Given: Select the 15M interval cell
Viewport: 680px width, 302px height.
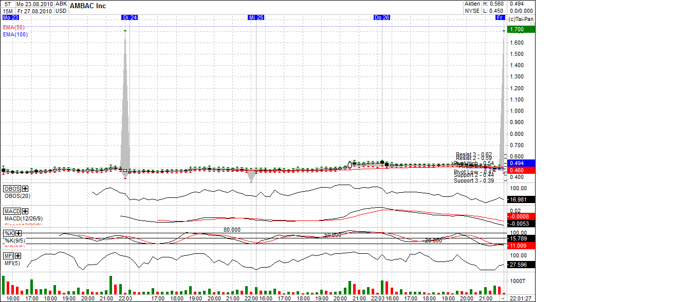Looking at the screenshot, I should pos(7,10).
